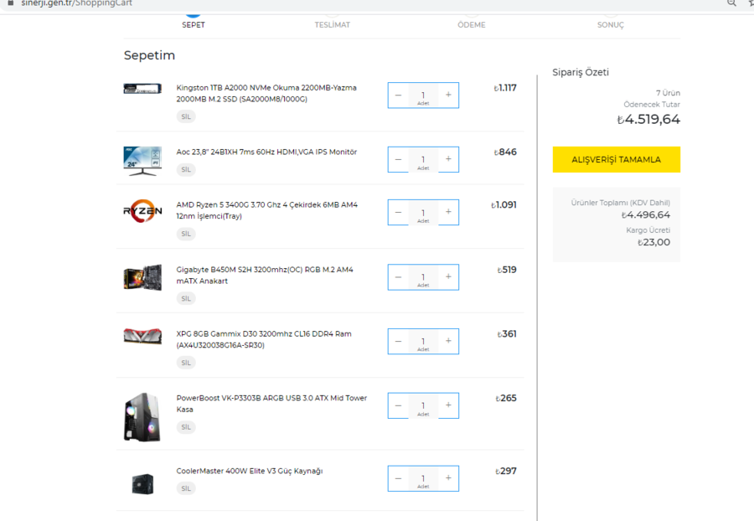Decrease quantity of Kingston 1TB A2000 SSD
The width and height of the screenshot is (754, 521).
coord(398,95)
